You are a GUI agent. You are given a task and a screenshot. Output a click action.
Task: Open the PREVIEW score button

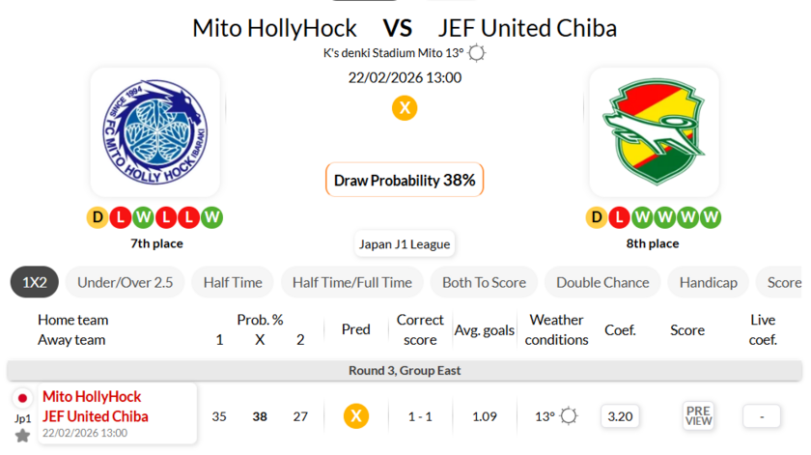click(x=699, y=416)
